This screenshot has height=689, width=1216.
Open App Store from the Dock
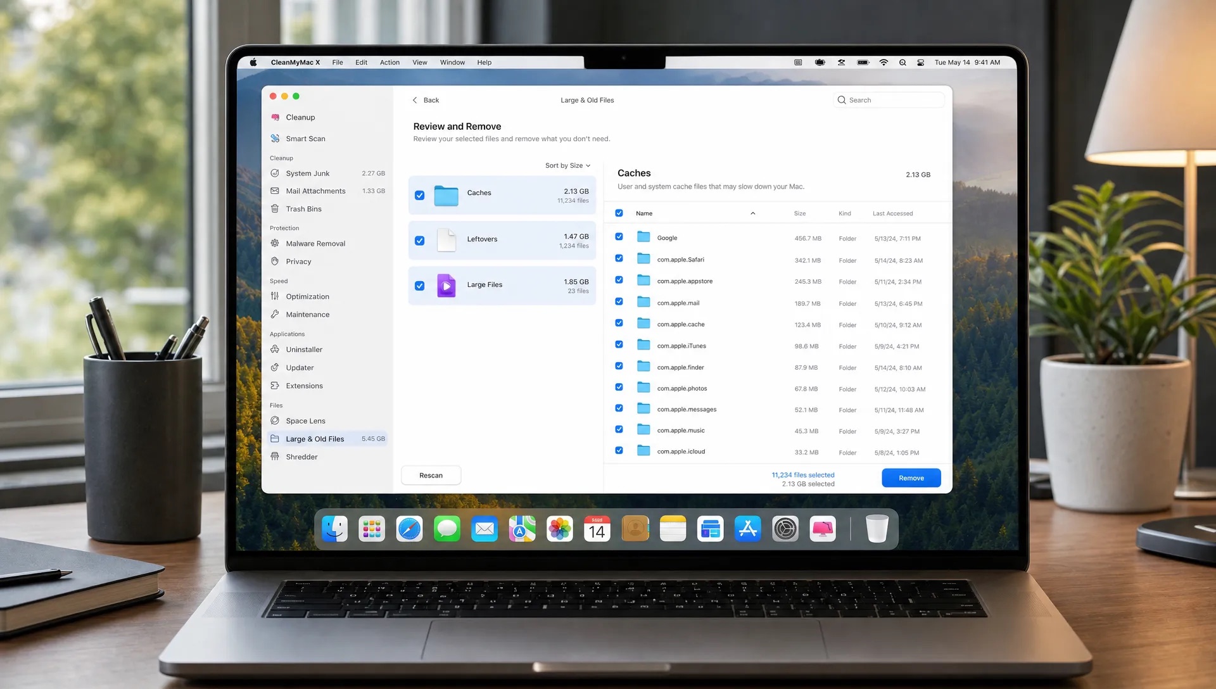[x=748, y=529]
